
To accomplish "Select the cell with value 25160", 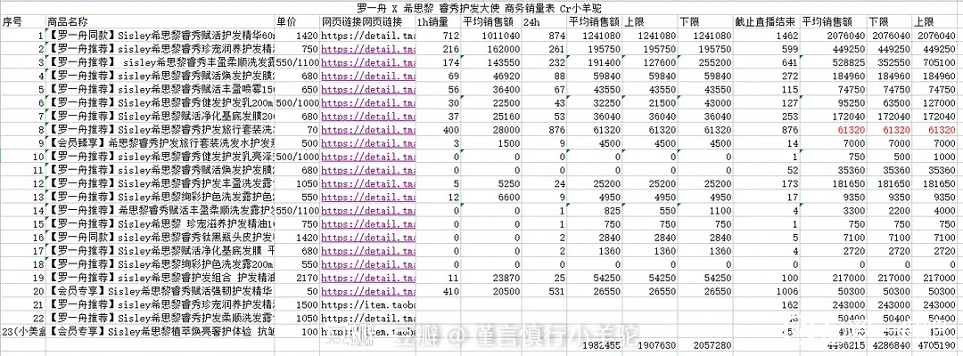I will click(491, 117).
